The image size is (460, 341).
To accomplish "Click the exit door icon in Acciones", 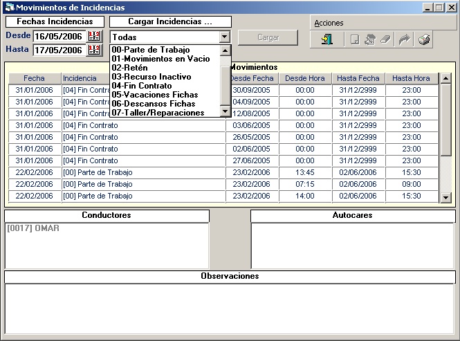I will pos(326,39).
